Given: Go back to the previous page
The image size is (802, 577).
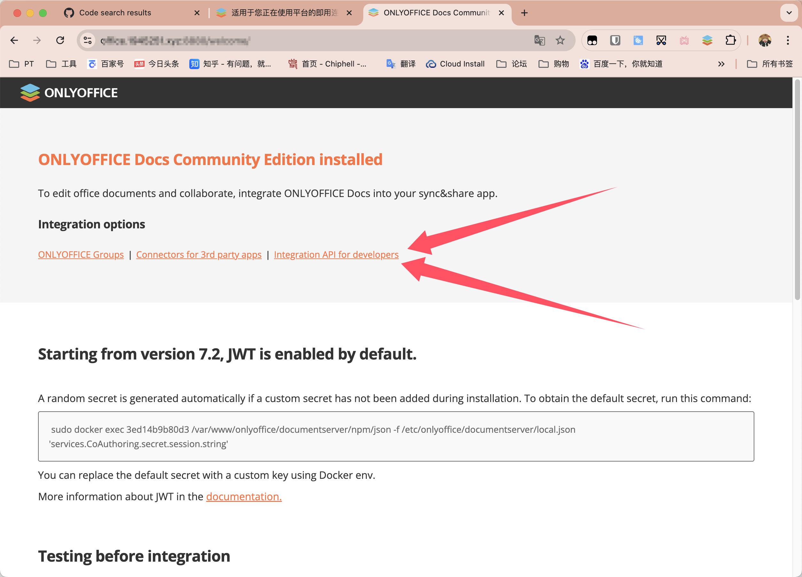Looking at the screenshot, I should [14, 40].
